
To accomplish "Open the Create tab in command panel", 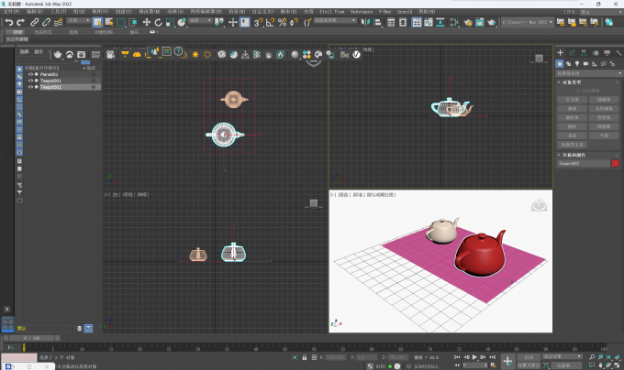I will 560,52.
